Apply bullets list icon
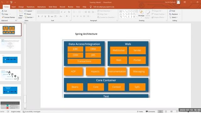Image resolution: width=201 pixels, height=113 pixels. coord(74,12)
